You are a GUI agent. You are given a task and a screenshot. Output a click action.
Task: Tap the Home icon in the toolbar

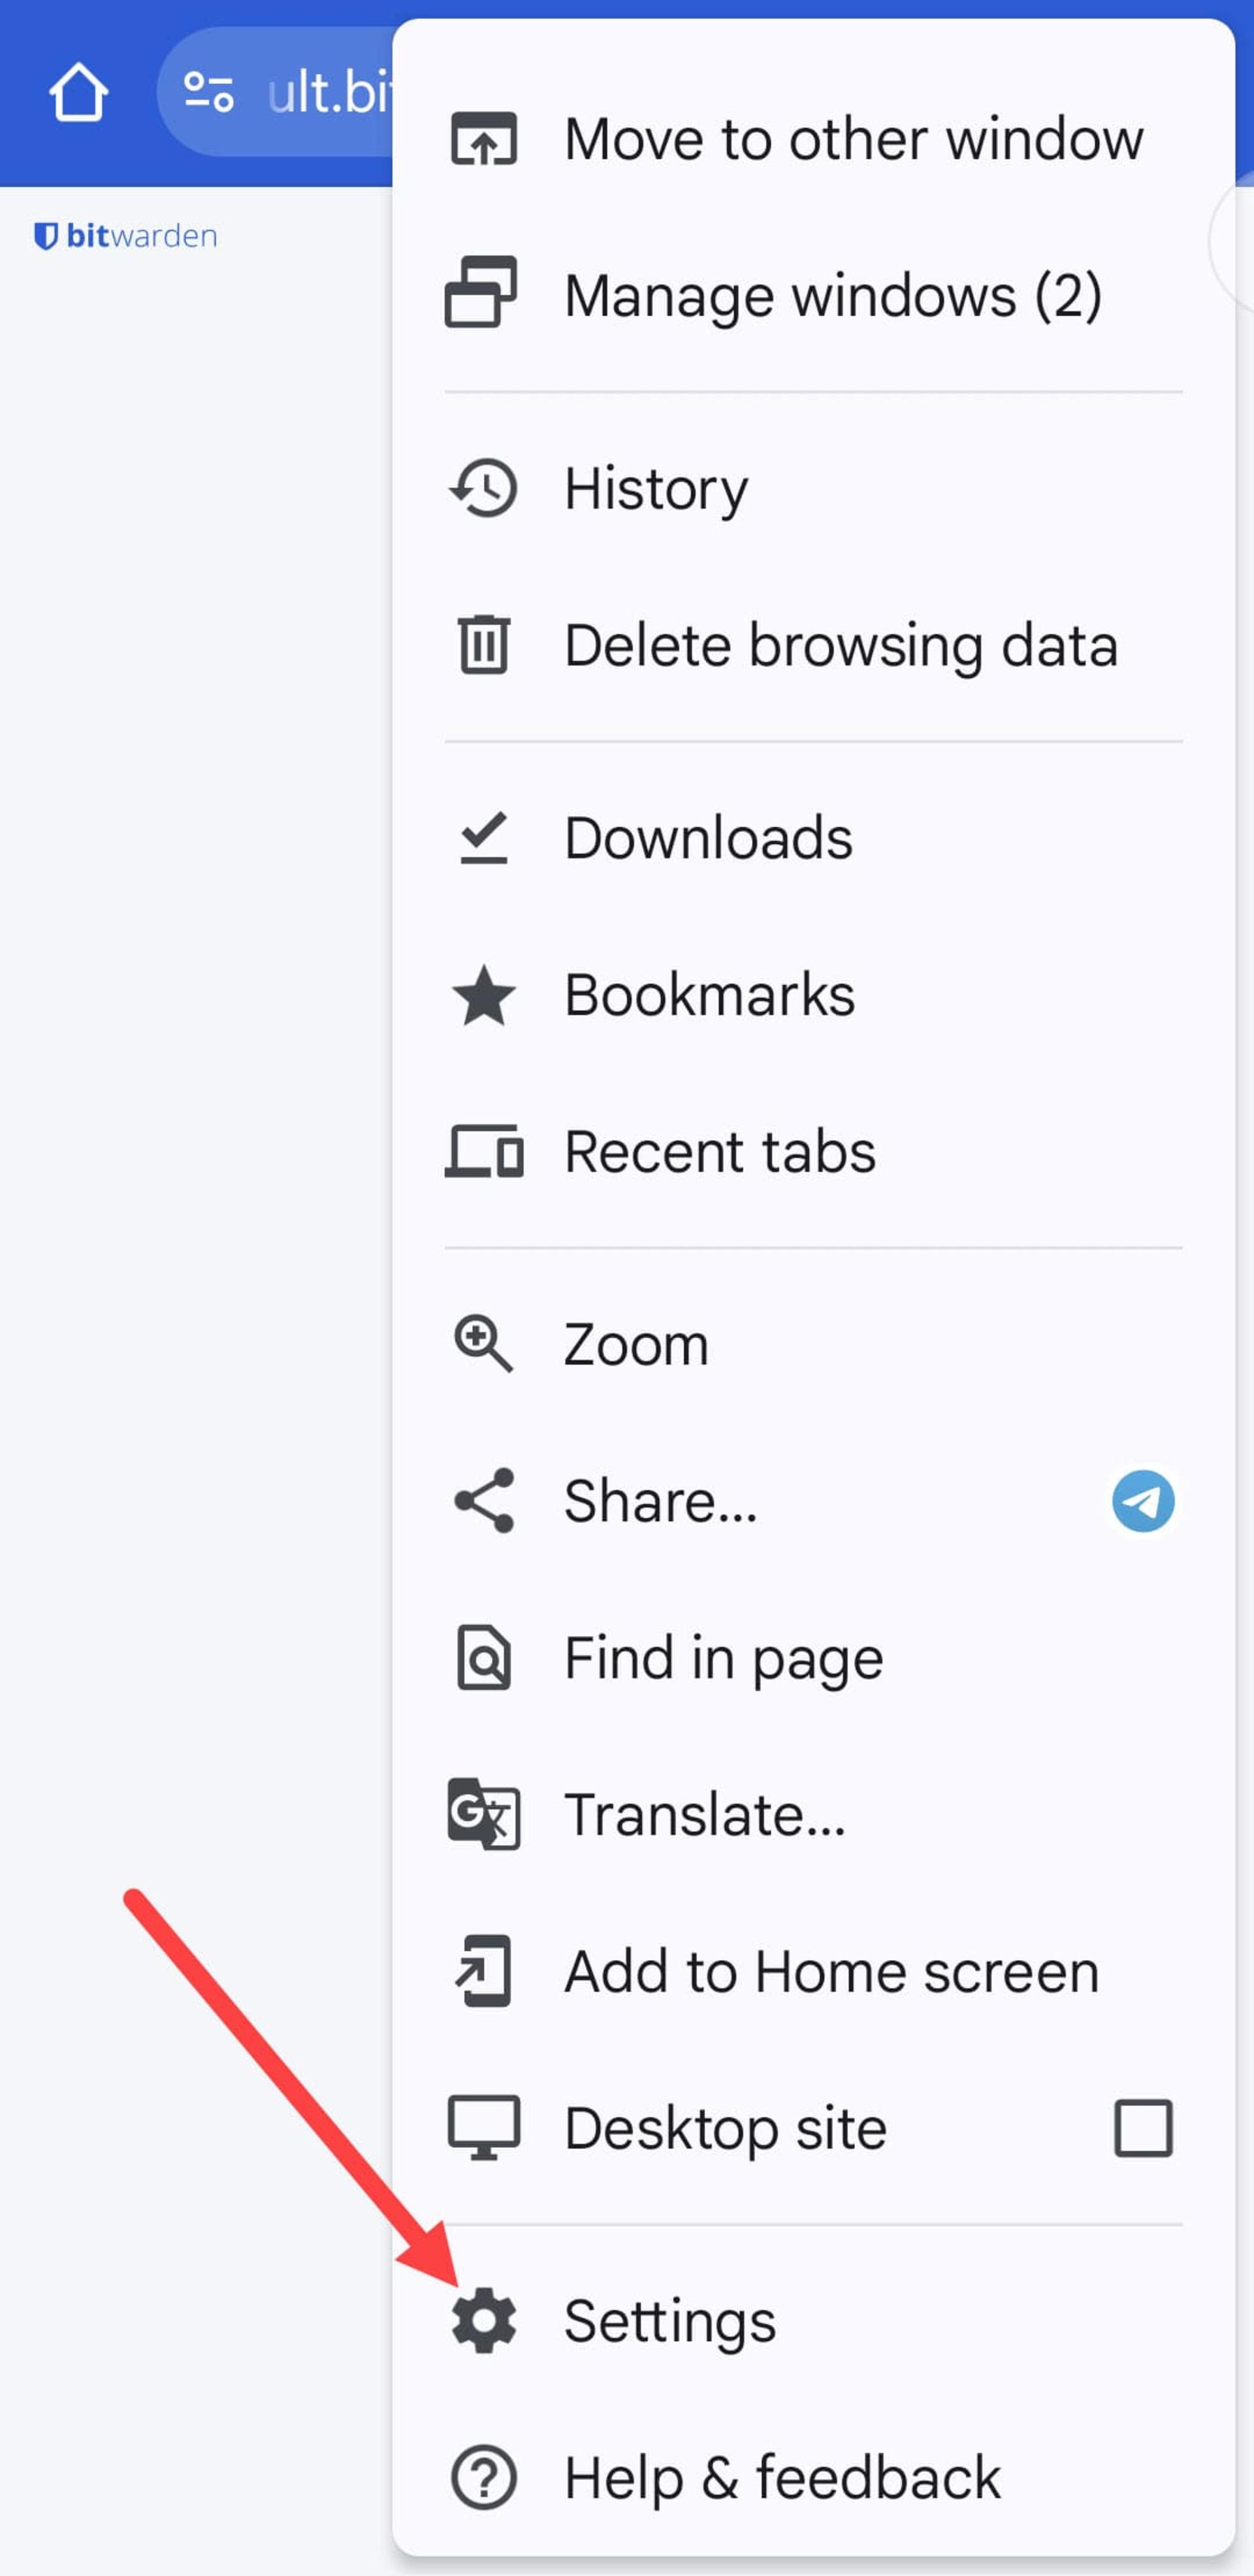click(78, 92)
